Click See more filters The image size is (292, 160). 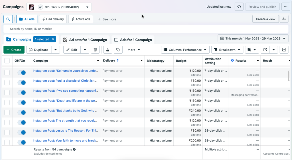pos(107,19)
